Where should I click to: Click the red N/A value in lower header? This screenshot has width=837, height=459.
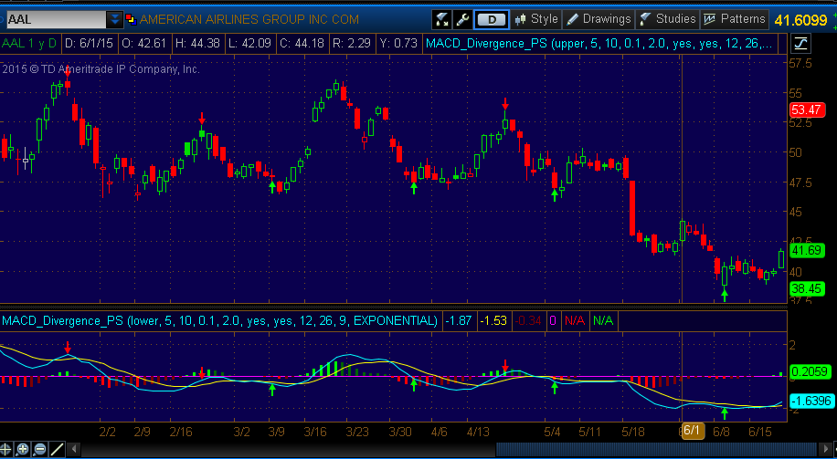click(575, 321)
